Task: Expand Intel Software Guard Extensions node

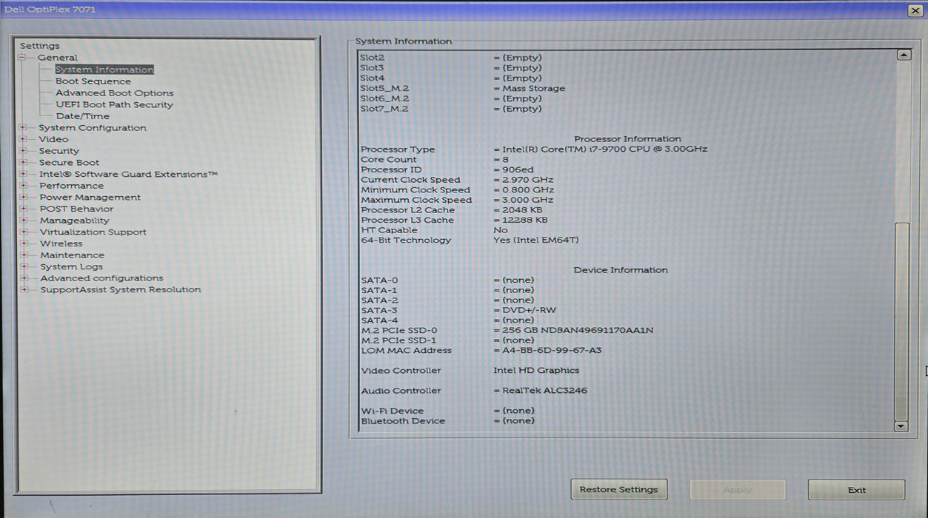Action: [24, 174]
